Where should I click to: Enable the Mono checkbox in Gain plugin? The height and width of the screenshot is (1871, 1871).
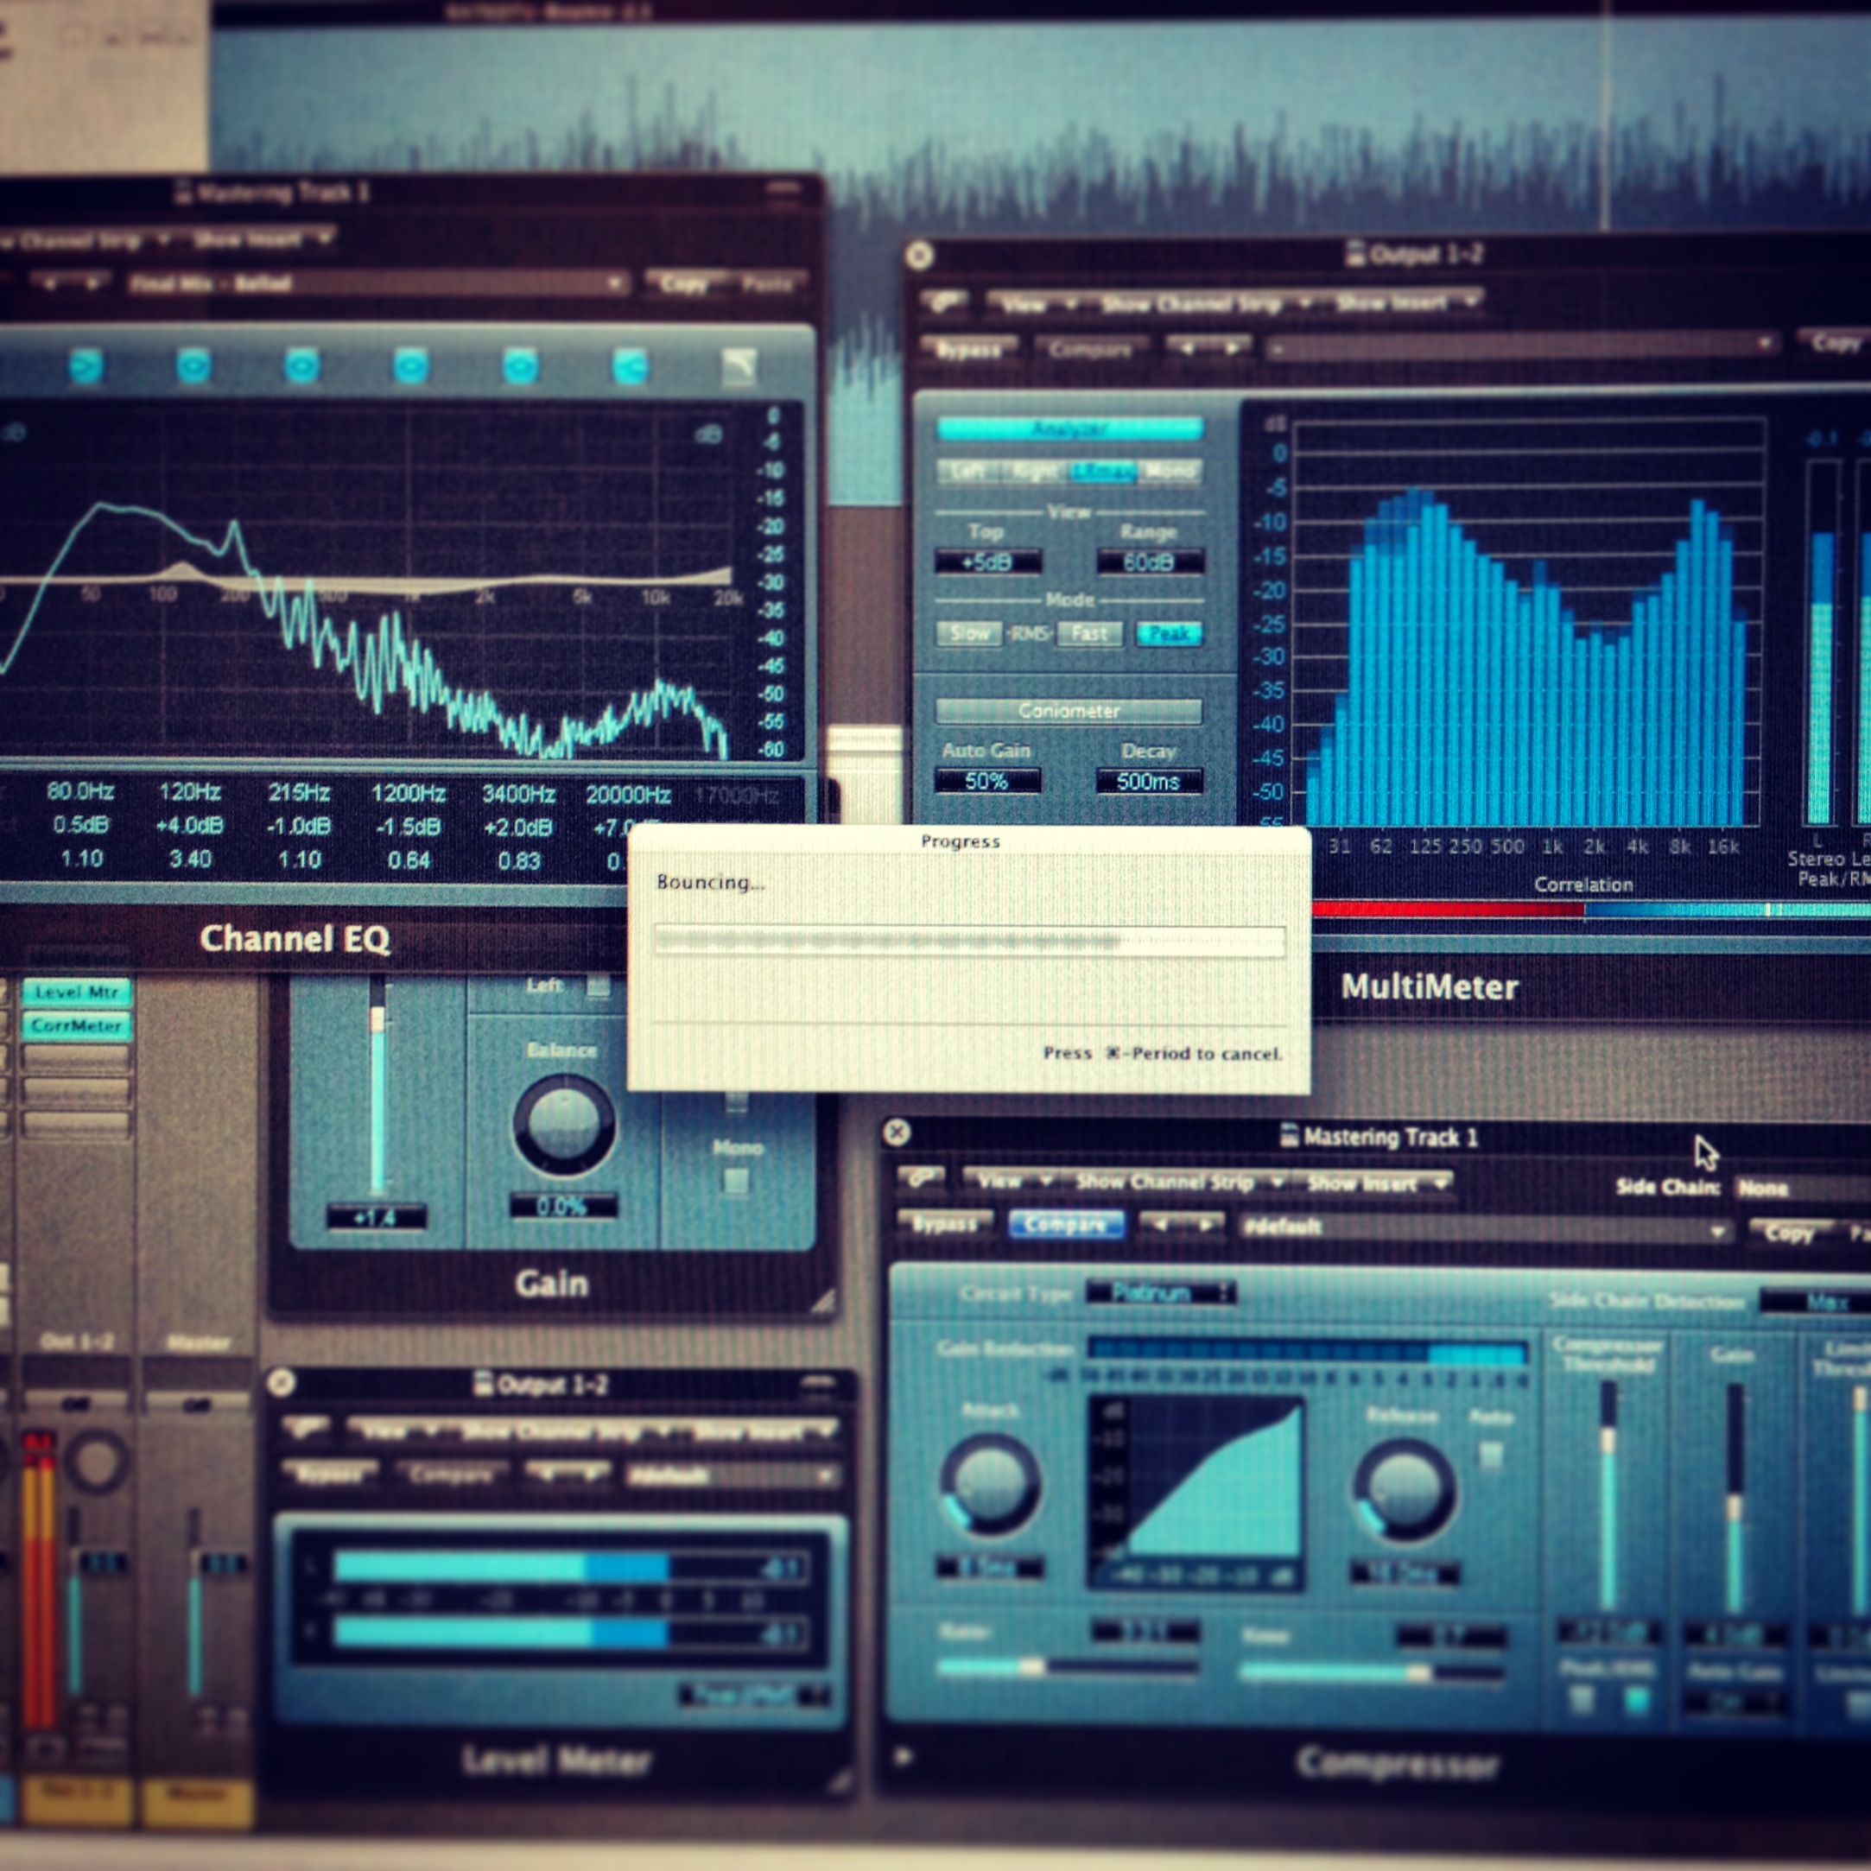pos(737,1181)
